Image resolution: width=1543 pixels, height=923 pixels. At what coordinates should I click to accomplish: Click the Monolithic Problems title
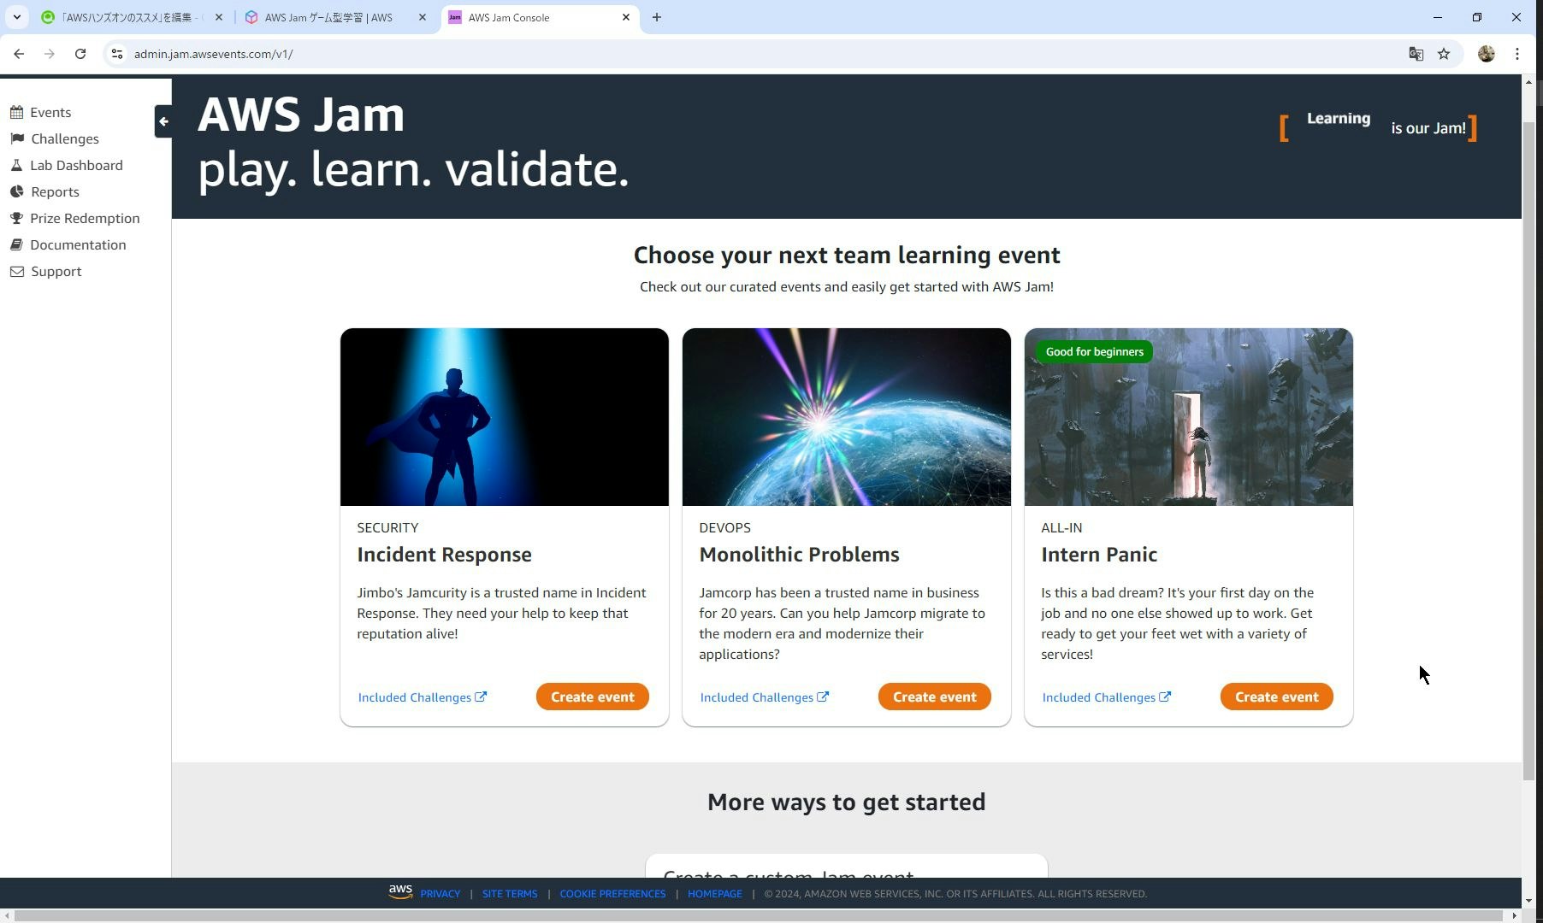click(799, 555)
